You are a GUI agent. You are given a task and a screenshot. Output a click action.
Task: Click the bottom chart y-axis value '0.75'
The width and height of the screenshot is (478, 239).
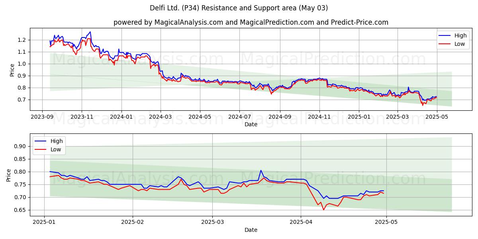coord(21,184)
